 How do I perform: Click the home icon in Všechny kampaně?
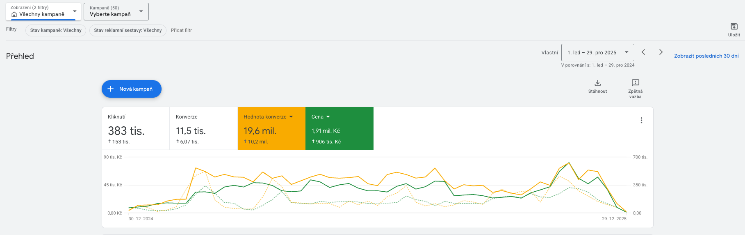[14, 14]
